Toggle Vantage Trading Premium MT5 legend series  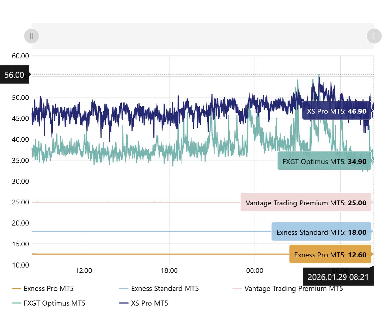[x=288, y=288]
